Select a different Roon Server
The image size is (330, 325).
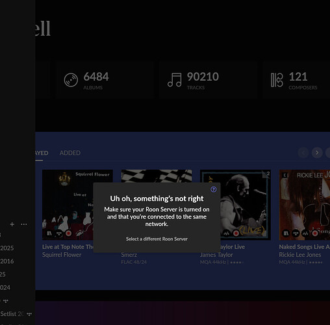tap(157, 239)
